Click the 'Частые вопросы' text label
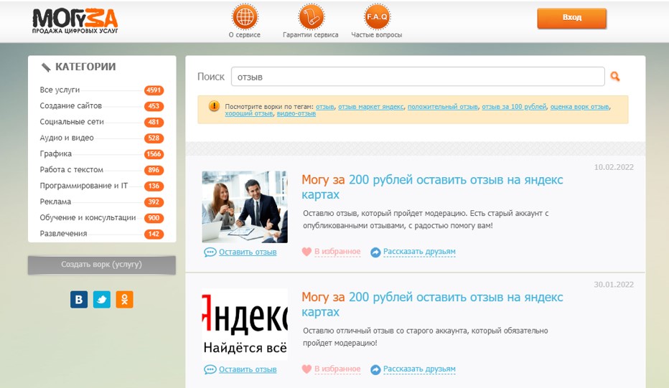Viewport: 669px width, 388px height. tap(377, 35)
